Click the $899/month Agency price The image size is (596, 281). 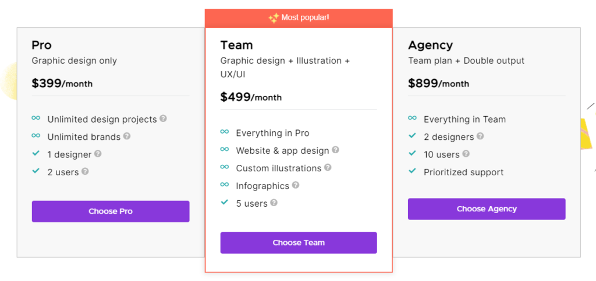(439, 83)
